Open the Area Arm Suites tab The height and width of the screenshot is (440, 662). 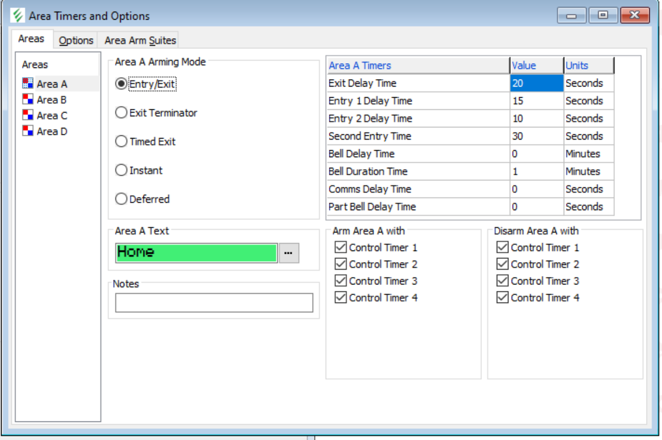click(x=140, y=40)
